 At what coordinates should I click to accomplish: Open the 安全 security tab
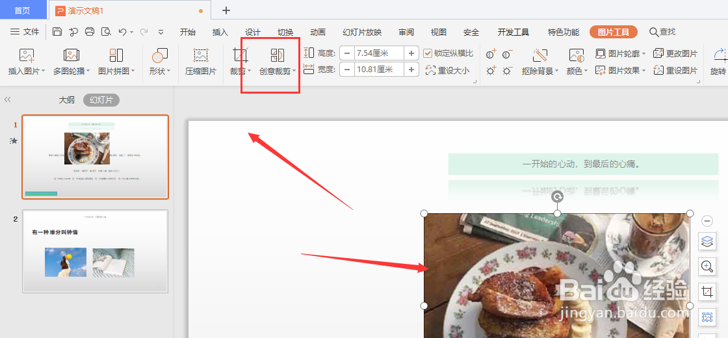pyautogui.click(x=471, y=32)
